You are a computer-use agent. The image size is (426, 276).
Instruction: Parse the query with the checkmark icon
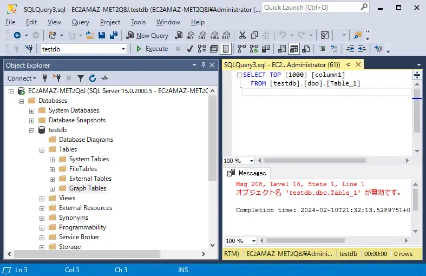pos(190,49)
